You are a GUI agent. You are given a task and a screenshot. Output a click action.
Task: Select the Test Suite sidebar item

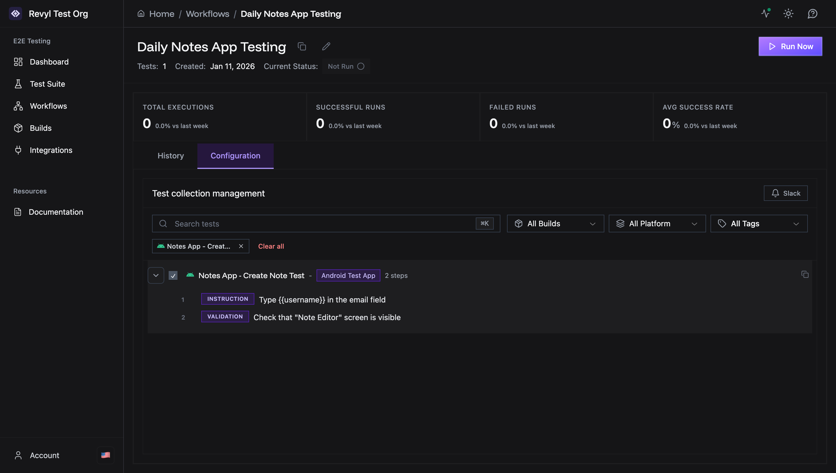[48, 84]
